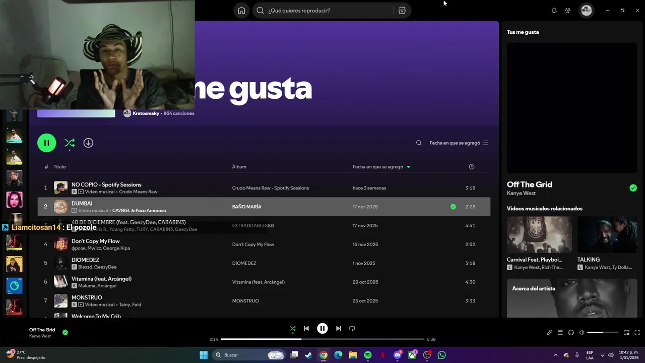645x363 pixels.
Task: Open artist link CA7RIEL & Paco Amoroso
Action: click(x=139, y=211)
